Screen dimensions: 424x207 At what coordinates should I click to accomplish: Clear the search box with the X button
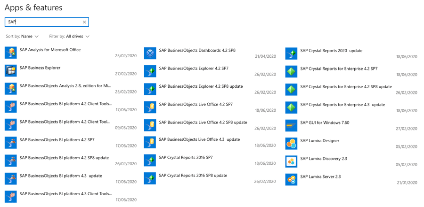click(x=84, y=22)
